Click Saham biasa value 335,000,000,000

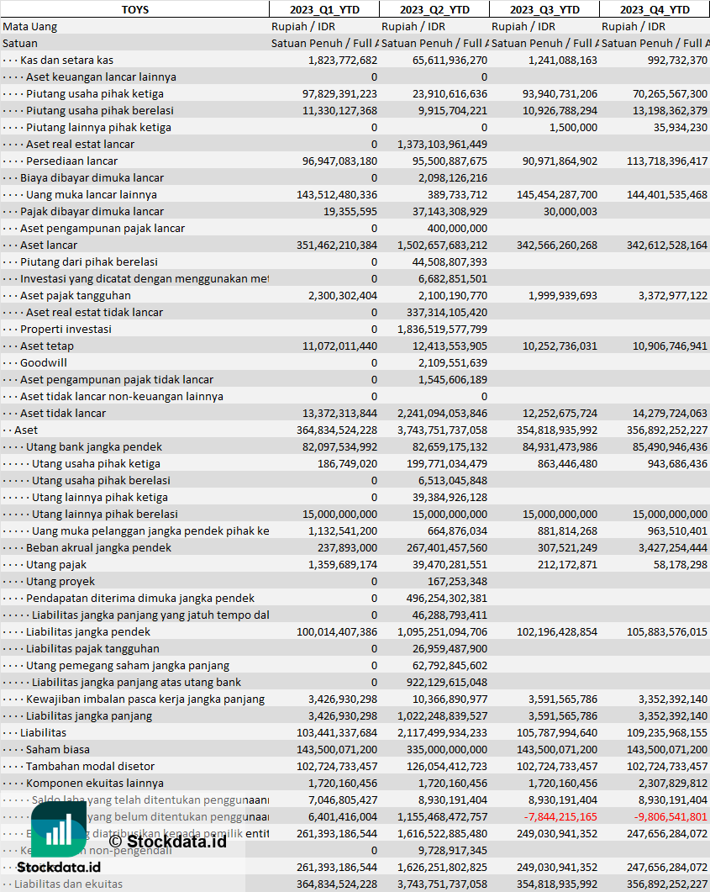[450, 749]
